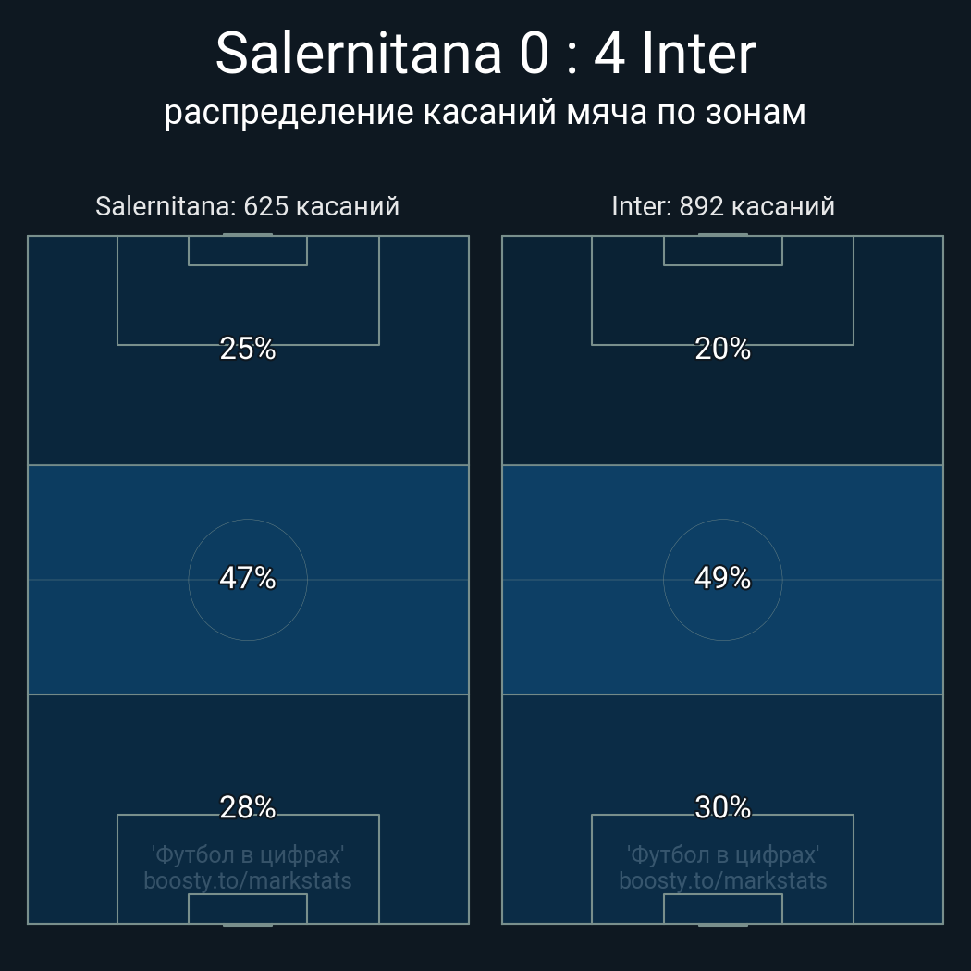The height and width of the screenshot is (971, 971).
Task: Click the subtitle "распределение касаний мяча по зонам"
Action: click(x=485, y=112)
